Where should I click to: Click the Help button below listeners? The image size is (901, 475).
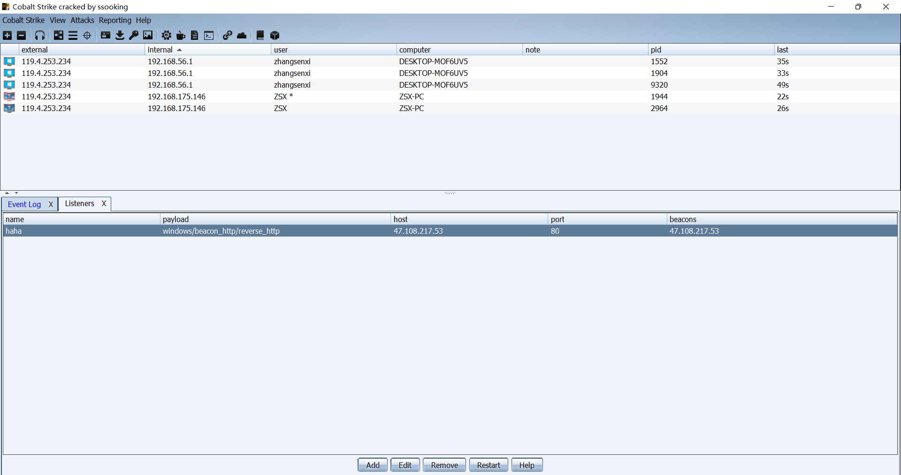point(527,465)
